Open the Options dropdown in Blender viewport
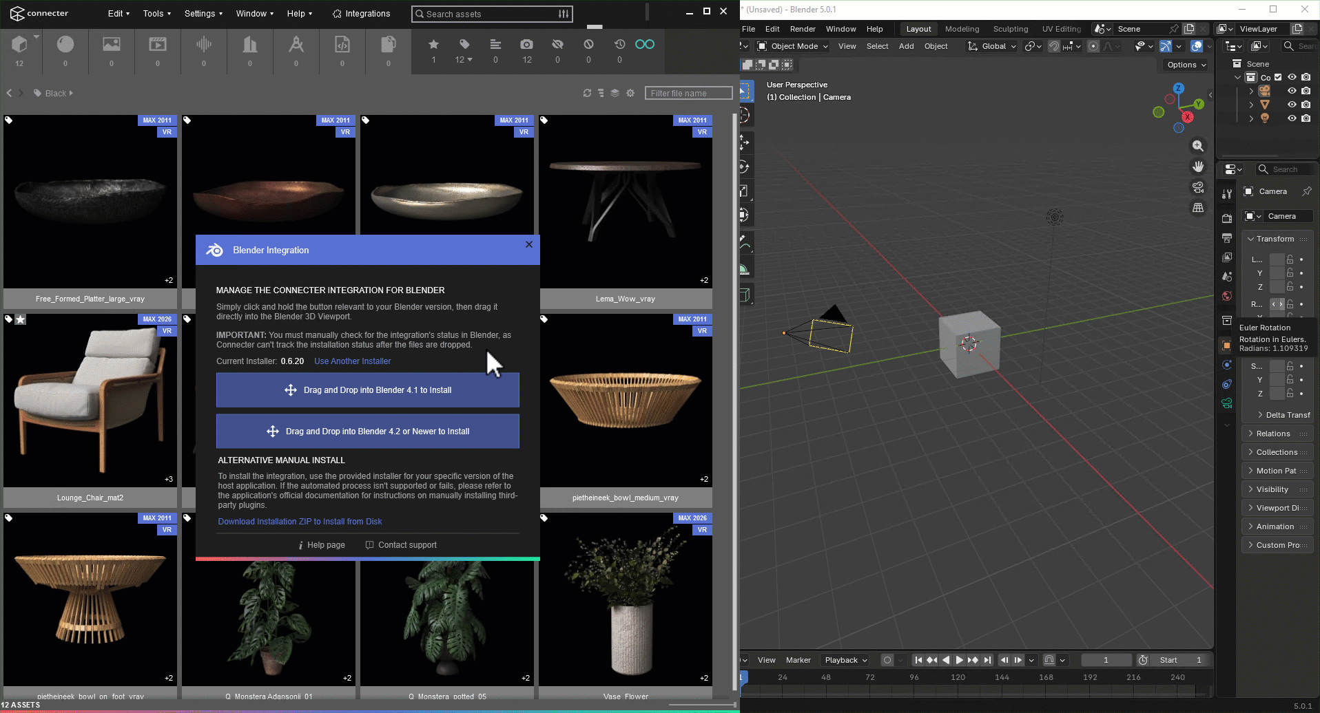The height and width of the screenshot is (713, 1320). [x=1186, y=65]
